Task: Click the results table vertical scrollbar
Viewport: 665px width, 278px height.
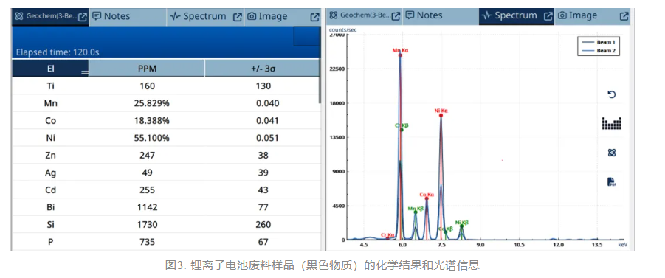Action: point(320,90)
